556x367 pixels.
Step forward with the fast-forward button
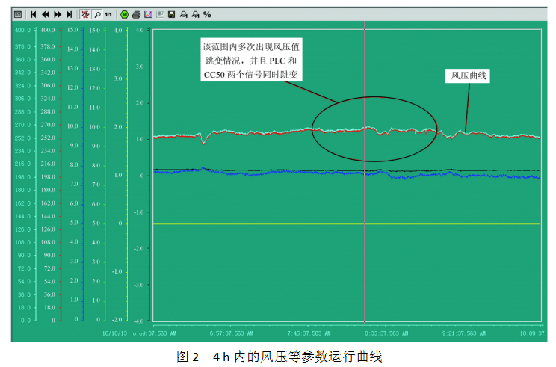[58, 14]
